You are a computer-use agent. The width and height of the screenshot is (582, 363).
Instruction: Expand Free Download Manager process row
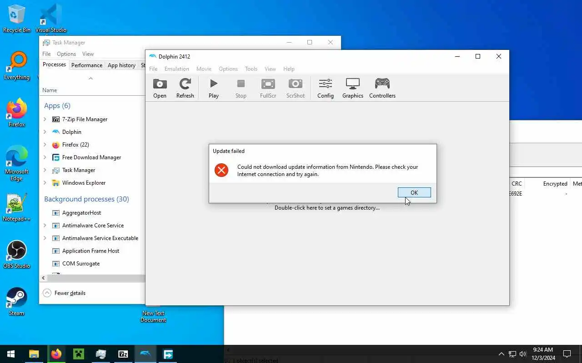pyautogui.click(x=45, y=157)
